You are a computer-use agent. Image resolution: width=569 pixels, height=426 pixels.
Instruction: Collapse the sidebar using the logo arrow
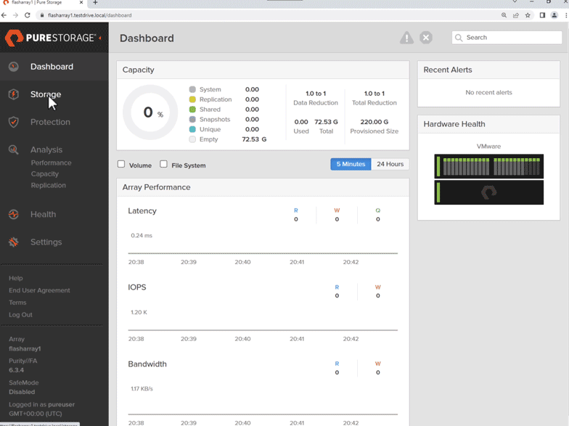[100, 38]
